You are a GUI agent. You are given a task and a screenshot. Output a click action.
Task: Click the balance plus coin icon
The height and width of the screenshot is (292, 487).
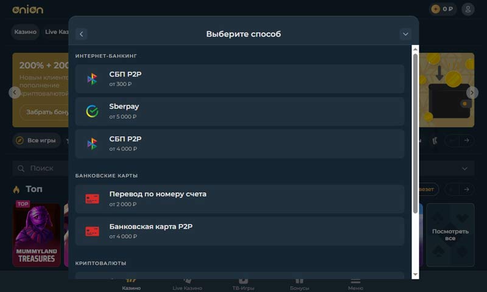coord(435,9)
